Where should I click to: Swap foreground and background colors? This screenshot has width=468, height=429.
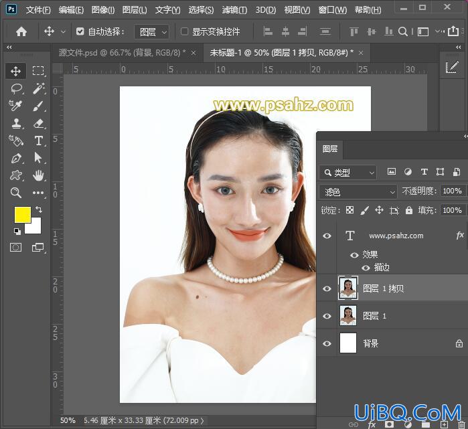[39, 209]
